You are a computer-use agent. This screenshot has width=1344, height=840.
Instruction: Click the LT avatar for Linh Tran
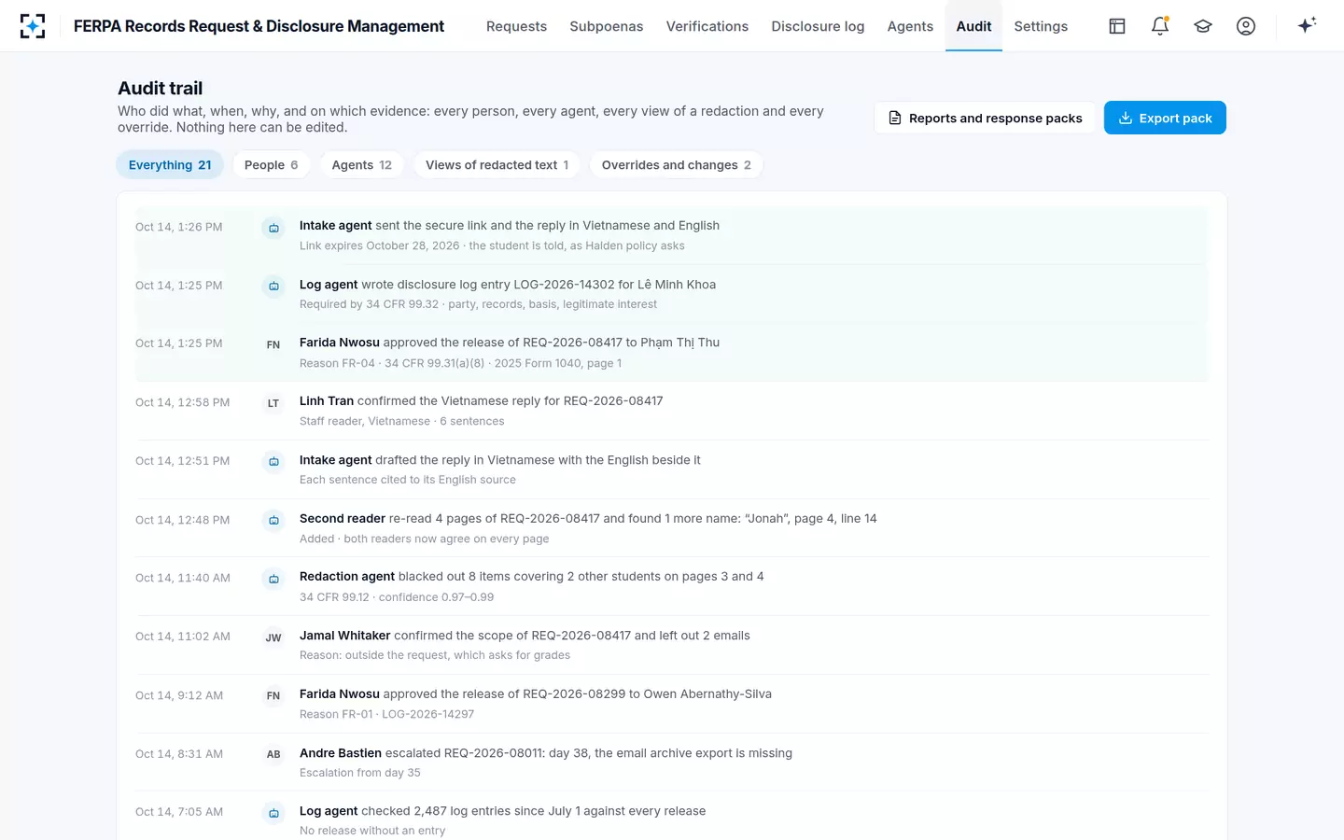[273, 403]
